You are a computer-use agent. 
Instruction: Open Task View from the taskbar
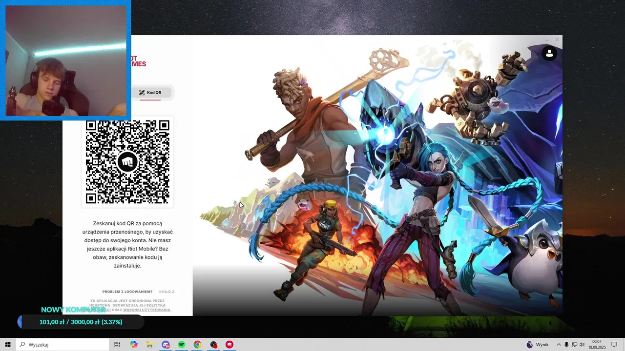(x=117, y=345)
